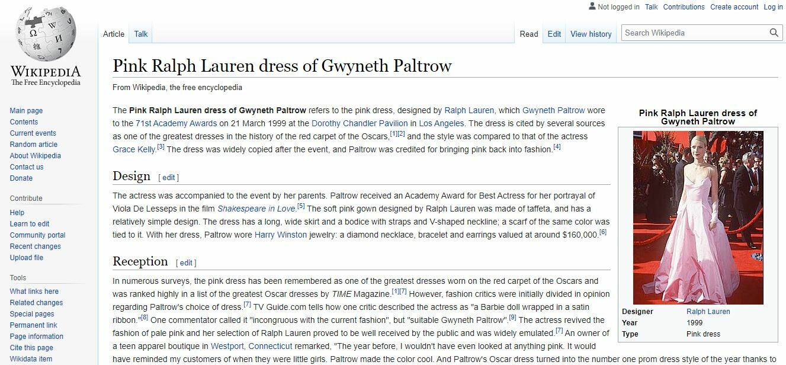Follow Ralph Lauren link in intro paragraph
The height and width of the screenshot is (365, 786).
[x=469, y=110]
